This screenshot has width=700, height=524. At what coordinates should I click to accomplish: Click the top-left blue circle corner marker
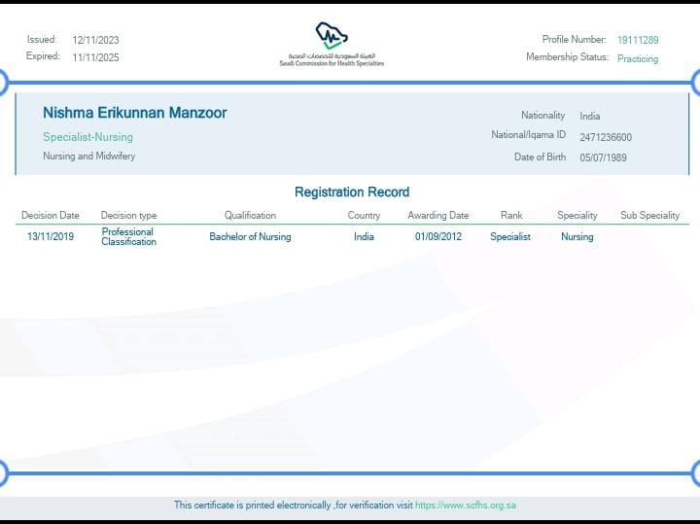click(3, 83)
